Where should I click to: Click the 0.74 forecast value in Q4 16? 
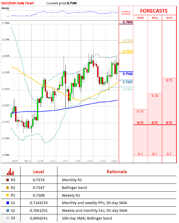coord(155,96)
